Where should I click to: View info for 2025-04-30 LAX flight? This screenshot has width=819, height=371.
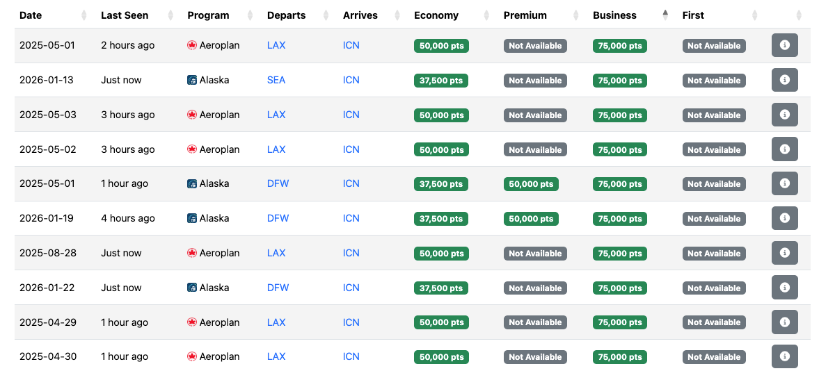[x=784, y=356]
